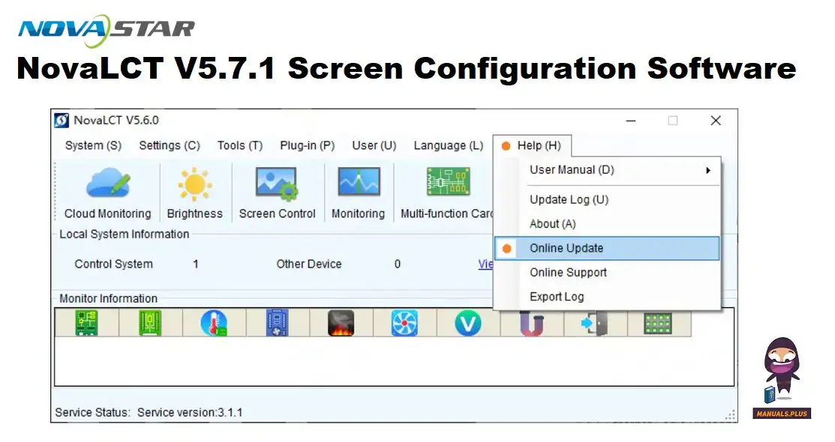This screenshot has width=835, height=442.
Task: Open the Language (L) menu
Action: point(449,145)
